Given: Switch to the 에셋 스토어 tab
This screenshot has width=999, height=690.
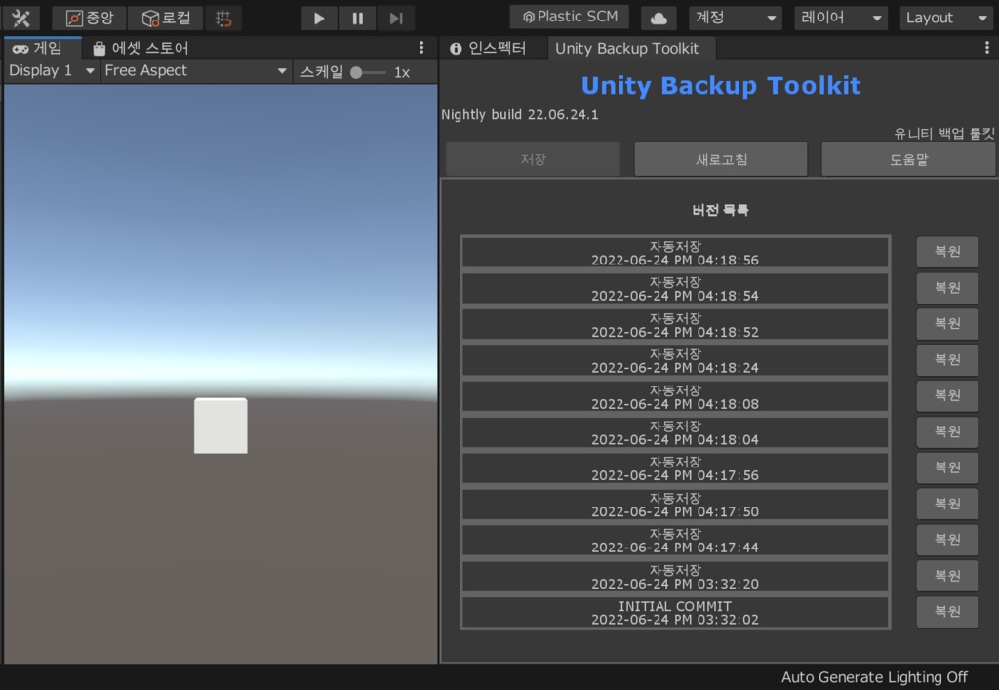Looking at the screenshot, I should pos(137,47).
